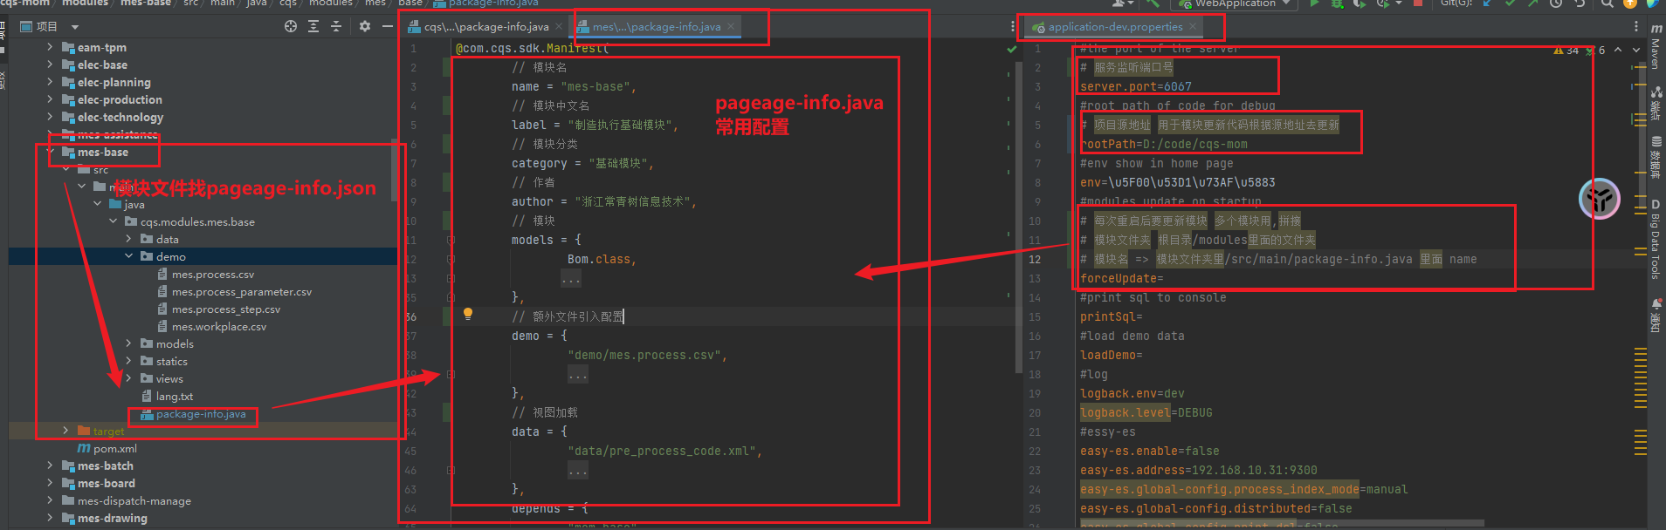The image size is (1666, 530).
Task: Select the mes\...\package-info.java tab
Action: click(x=656, y=27)
